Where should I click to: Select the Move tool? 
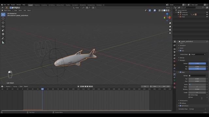coord(3,23)
